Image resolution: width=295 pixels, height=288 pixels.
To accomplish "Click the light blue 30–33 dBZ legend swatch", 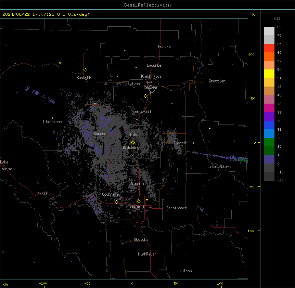I will click(269, 134).
